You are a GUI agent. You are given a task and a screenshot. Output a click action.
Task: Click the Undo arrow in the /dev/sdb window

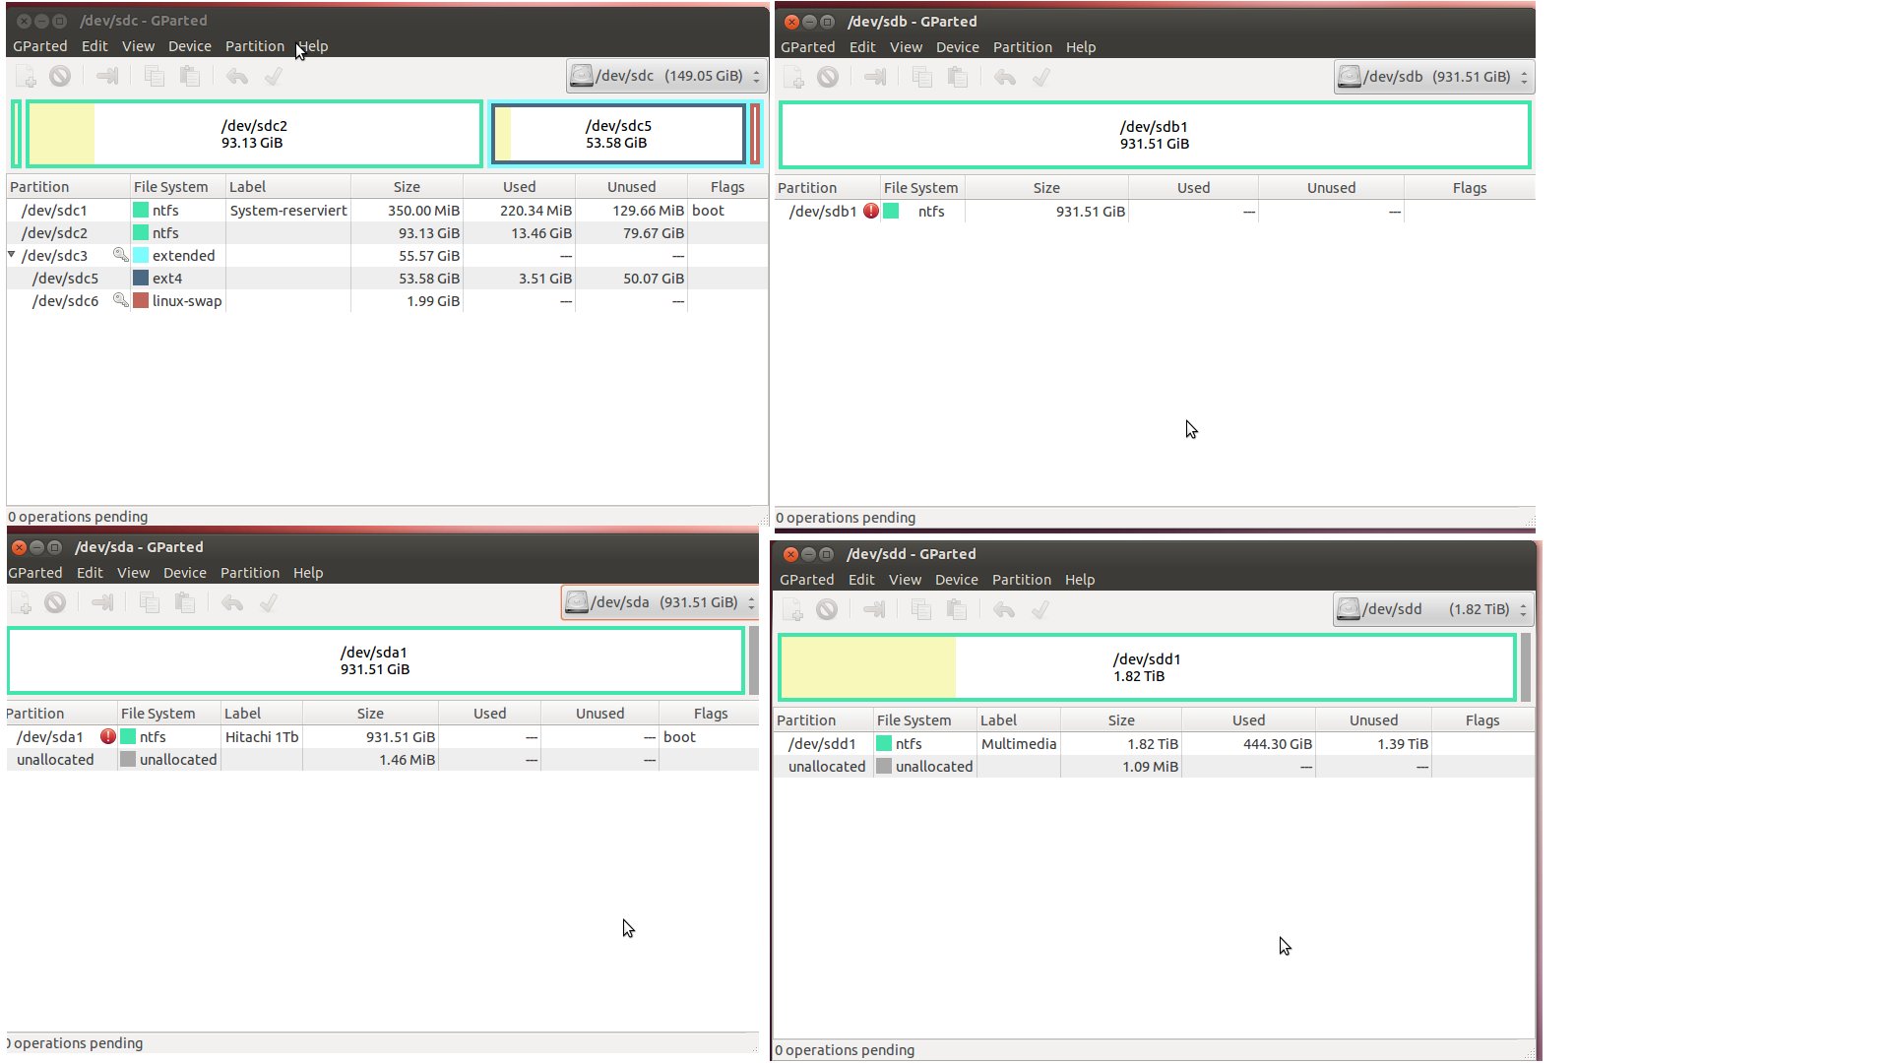1004,78
